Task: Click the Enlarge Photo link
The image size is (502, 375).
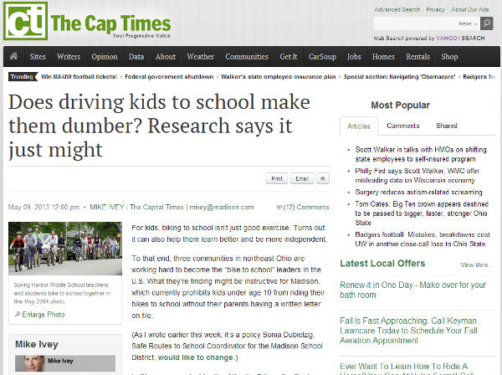Action: (44, 315)
